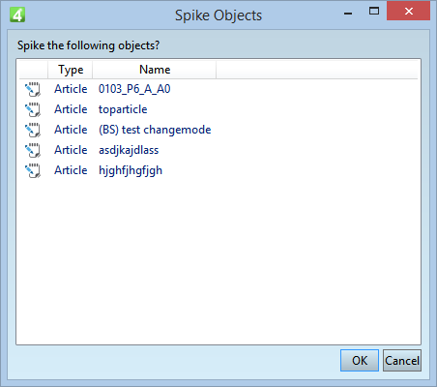Click the article icon for (BS) test changemode
The width and height of the screenshot is (437, 387).
point(33,130)
